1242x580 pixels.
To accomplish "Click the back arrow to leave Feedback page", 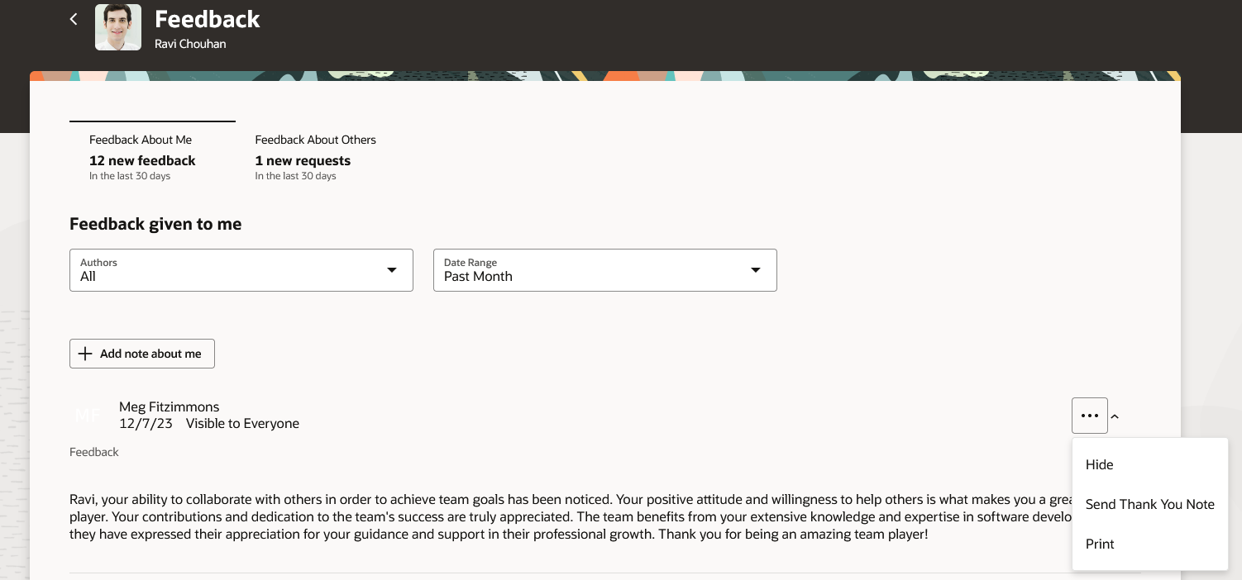I will click(74, 18).
